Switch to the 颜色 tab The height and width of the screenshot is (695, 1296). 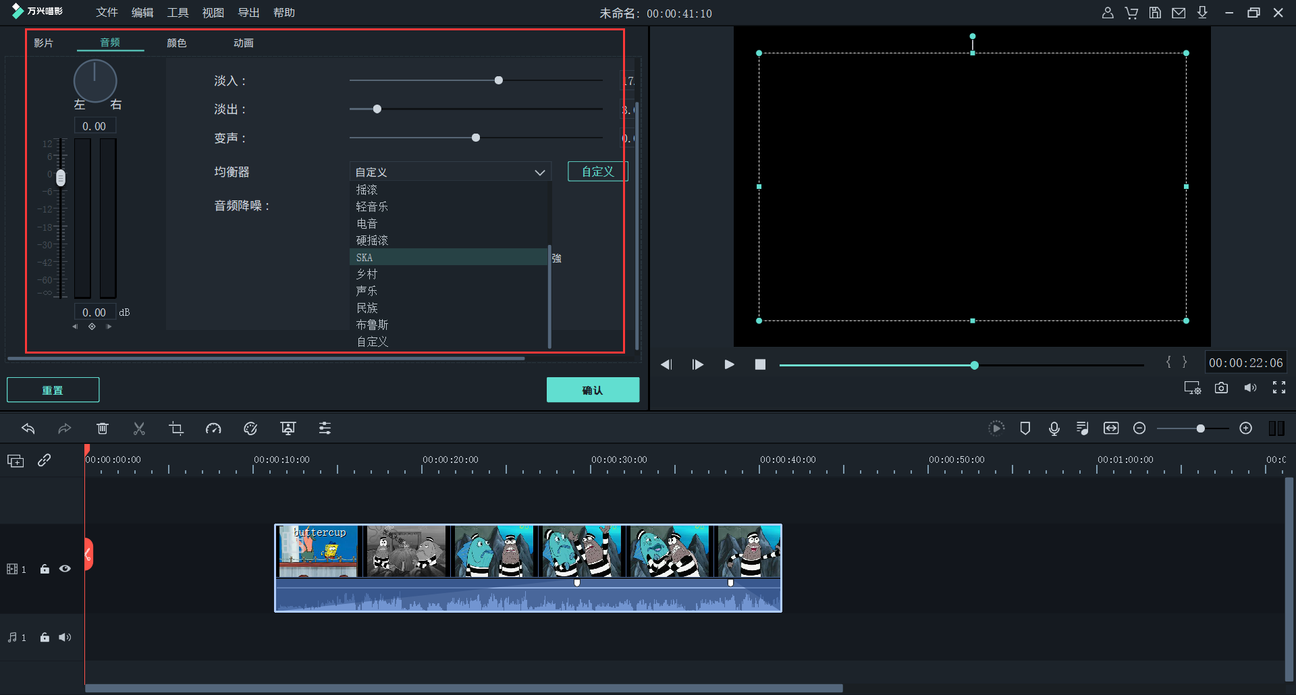(177, 43)
